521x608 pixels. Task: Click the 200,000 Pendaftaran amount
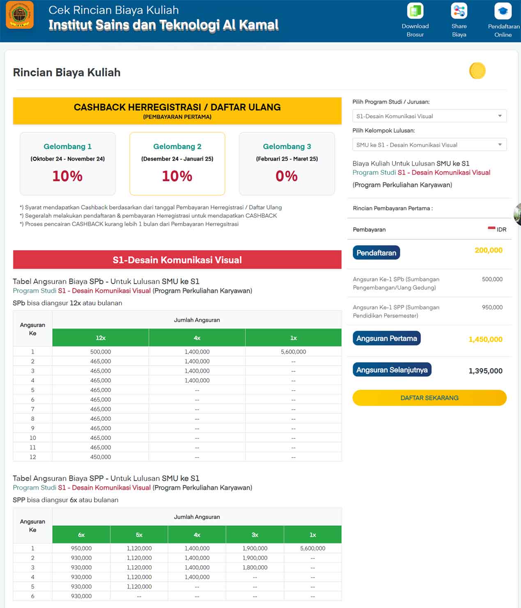[x=489, y=250]
